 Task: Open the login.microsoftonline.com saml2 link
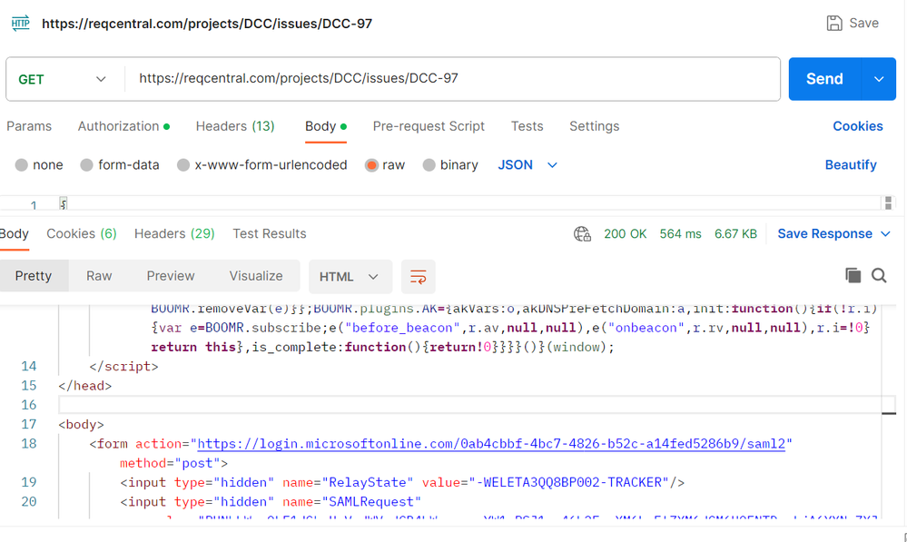coord(491,444)
